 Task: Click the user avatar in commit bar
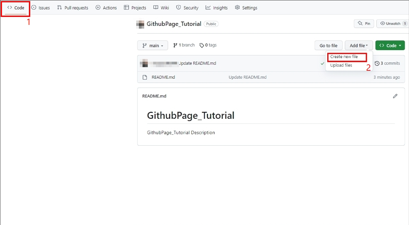coord(144,63)
